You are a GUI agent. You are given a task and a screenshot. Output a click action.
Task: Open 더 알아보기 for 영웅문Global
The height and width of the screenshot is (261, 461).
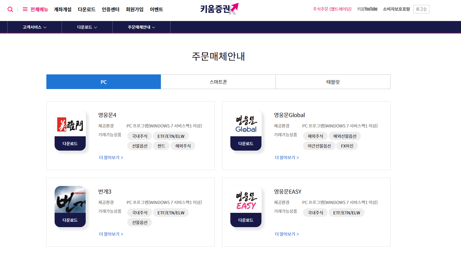click(x=287, y=157)
